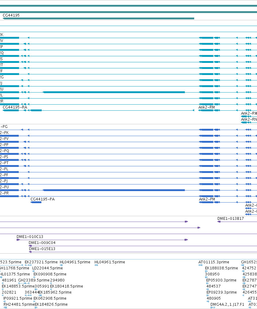Select EST LD22044.5prime
Image resolution: width=257 pixels, height=309 pixels.
[47, 268]
